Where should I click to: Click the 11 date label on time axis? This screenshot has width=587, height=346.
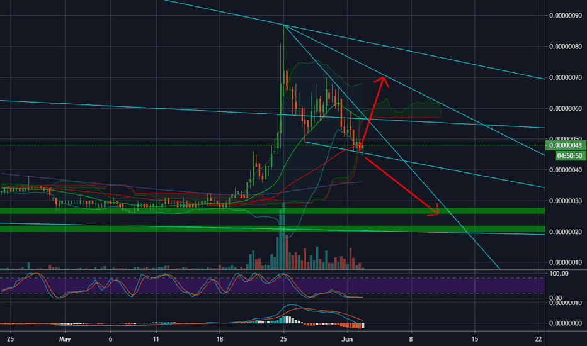click(156, 339)
